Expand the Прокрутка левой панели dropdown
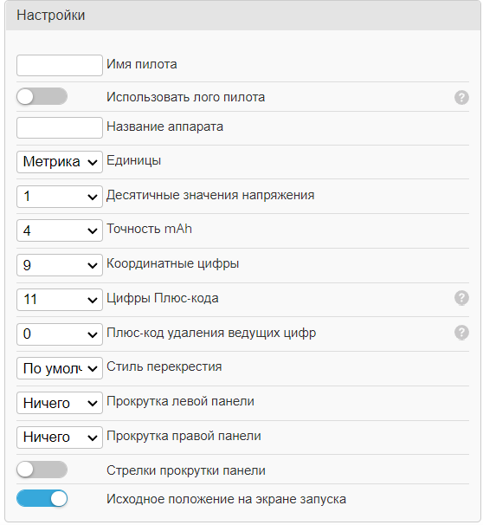Image resolution: width=483 pixels, height=525 pixels. [x=60, y=403]
